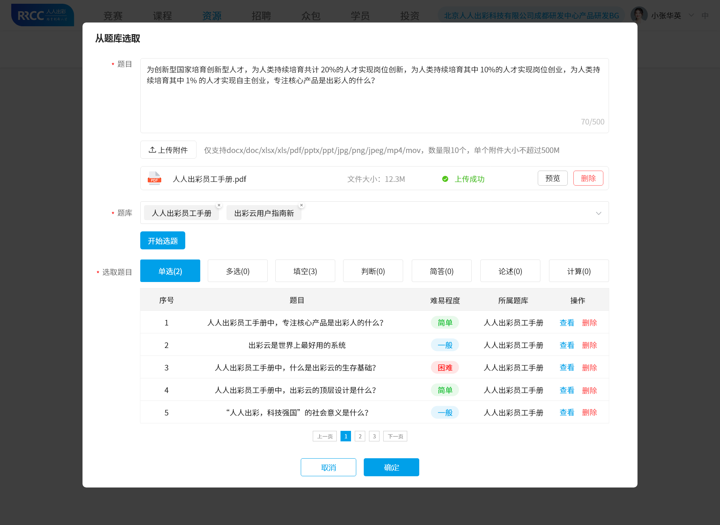720x525 pixels.
Task: Delete question 1 from the list
Action: coord(589,322)
